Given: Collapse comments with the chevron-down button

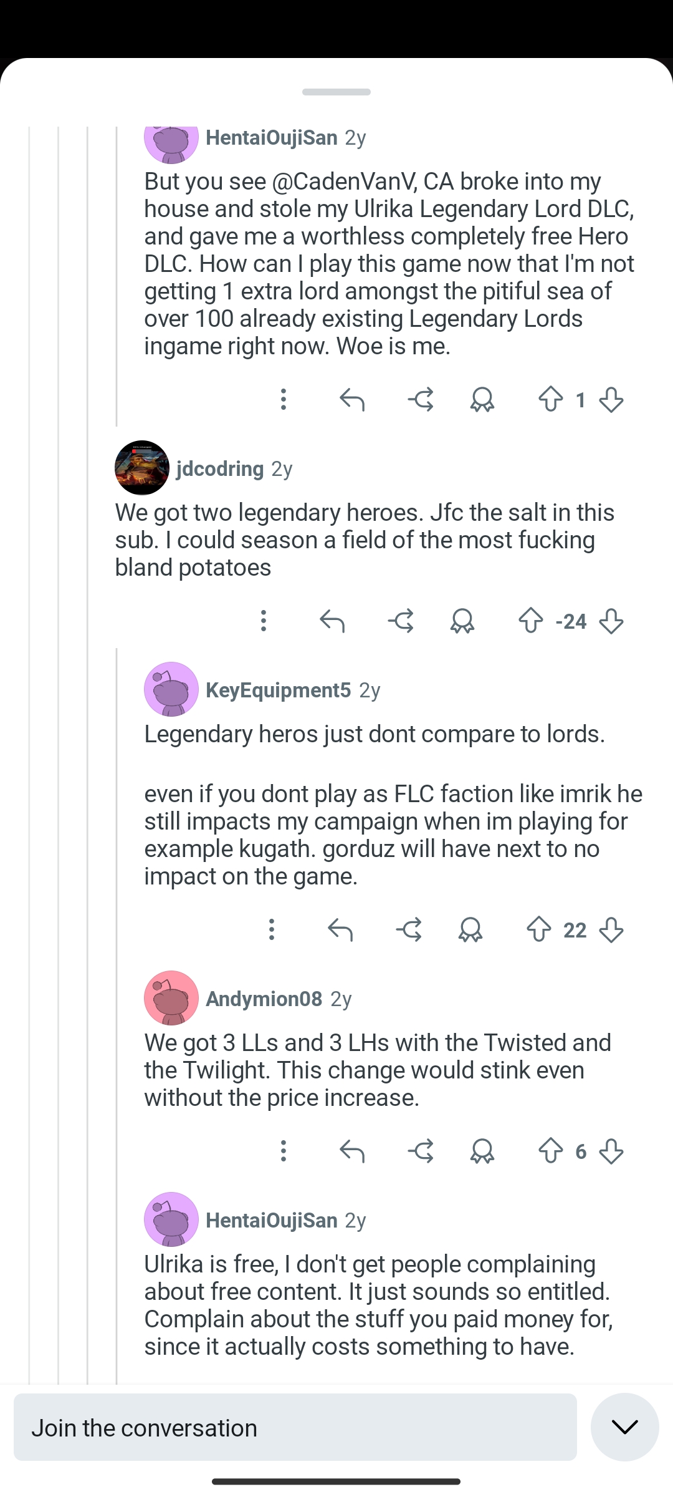Looking at the screenshot, I should coord(624,1427).
